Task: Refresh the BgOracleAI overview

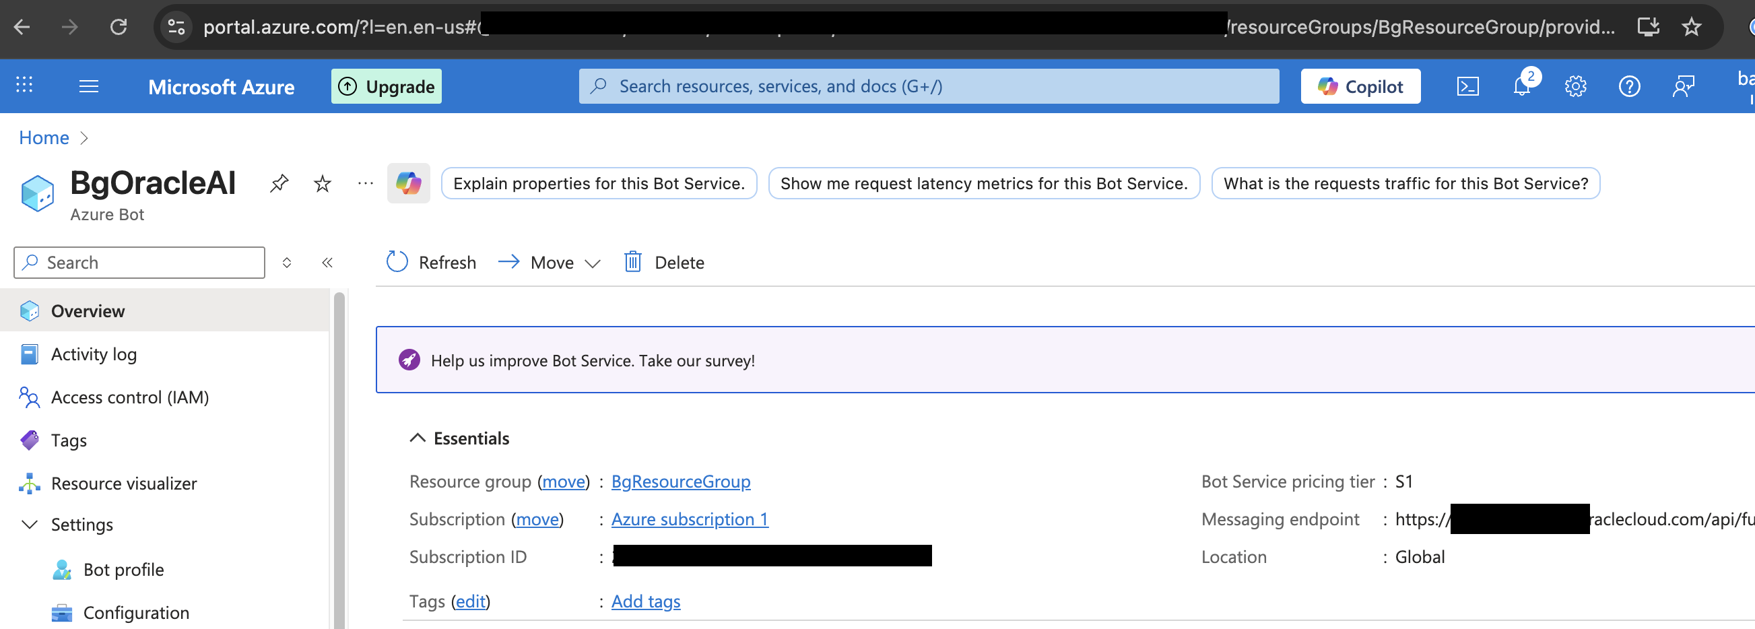Action: coord(430,263)
